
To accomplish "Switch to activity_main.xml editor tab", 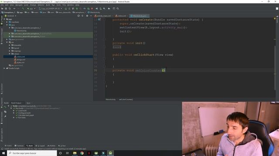I will pyautogui.click(x=103, y=16).
